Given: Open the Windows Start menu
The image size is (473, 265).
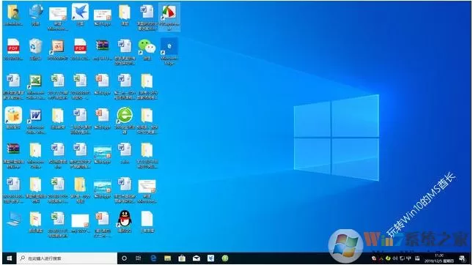Looking at the screenshot, I should [10, 258].
